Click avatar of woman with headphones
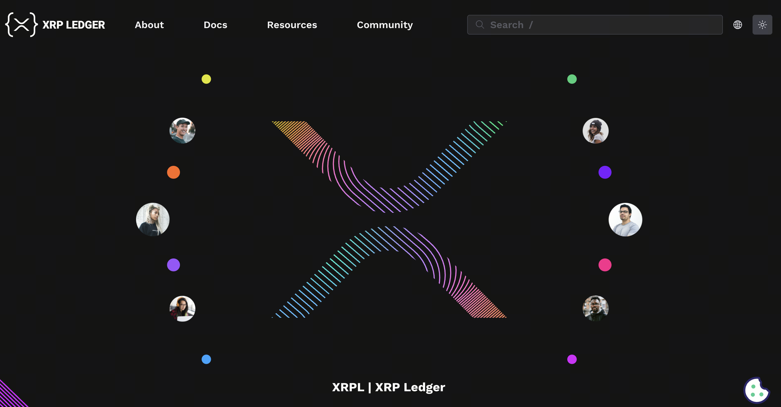Image resolution: width=781 pixels, height=407 pixels. [182, 308]
